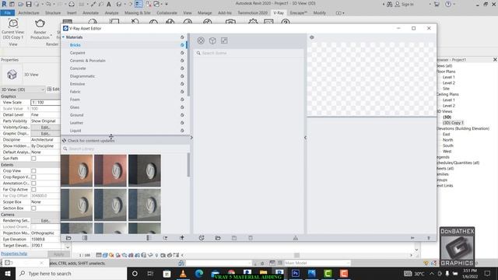The width and height of the screenshot is (498, 280).
Task: Open Photoshop from the taskbar
Action: [x=296, y=273]
